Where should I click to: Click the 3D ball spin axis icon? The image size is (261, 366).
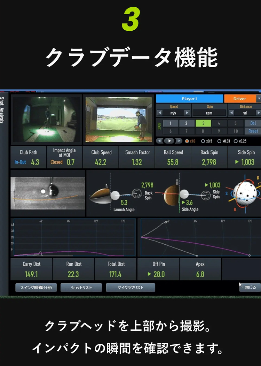[x=244, y=194]
